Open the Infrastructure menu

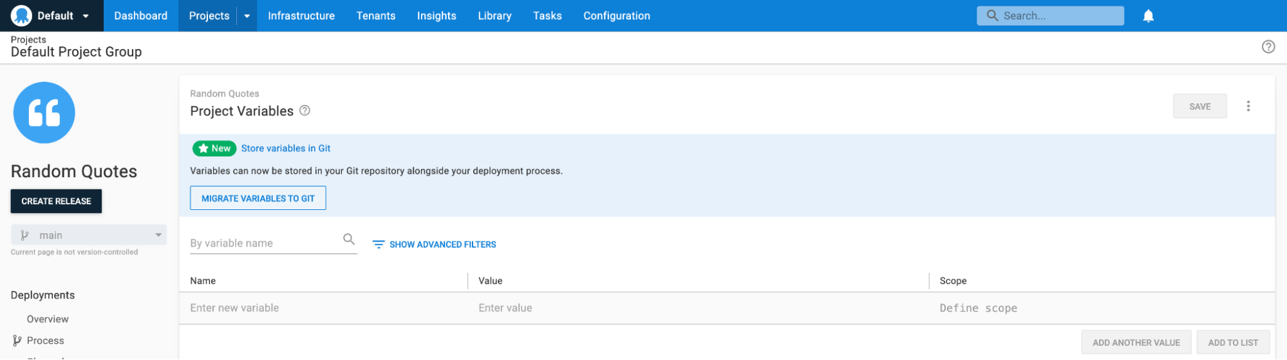(301, 15)
